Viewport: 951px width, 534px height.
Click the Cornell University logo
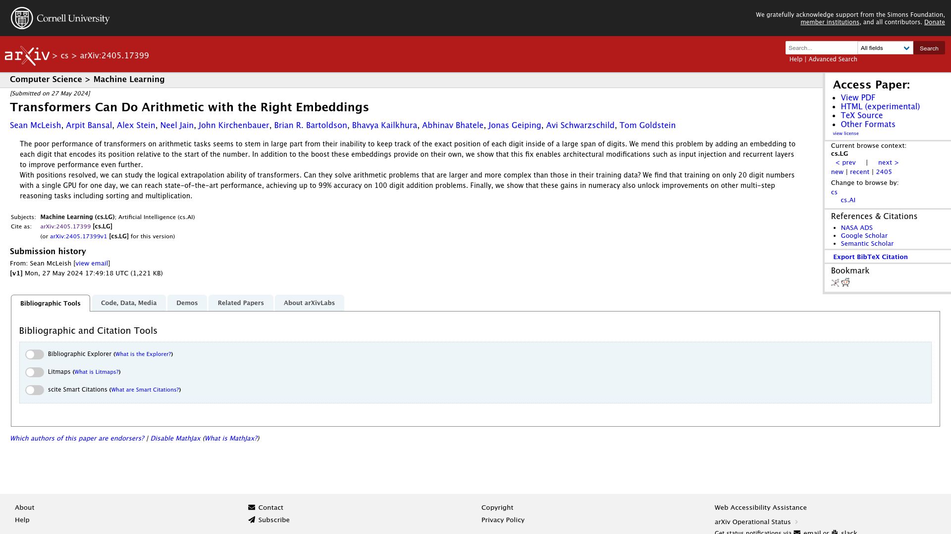[x=60, y=18]
